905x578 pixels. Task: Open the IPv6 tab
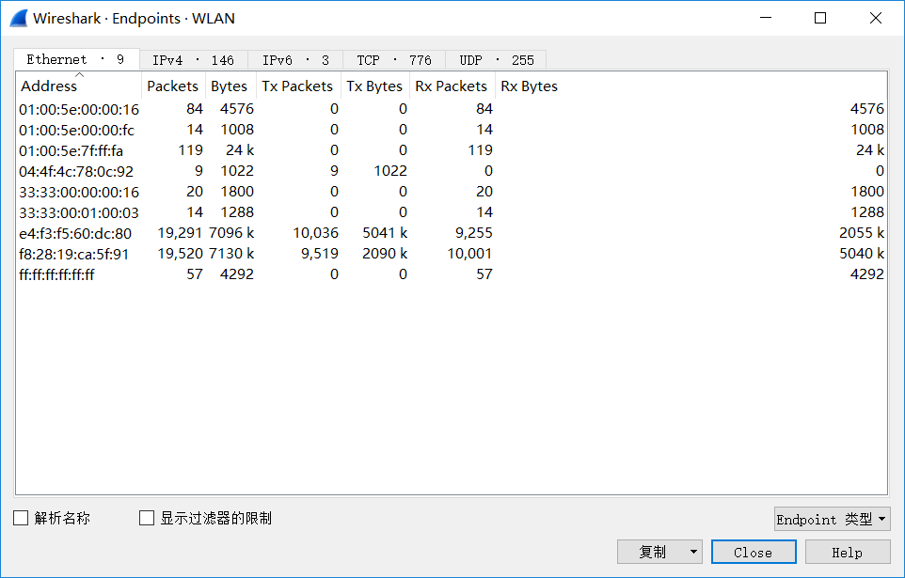coord(295,60)
